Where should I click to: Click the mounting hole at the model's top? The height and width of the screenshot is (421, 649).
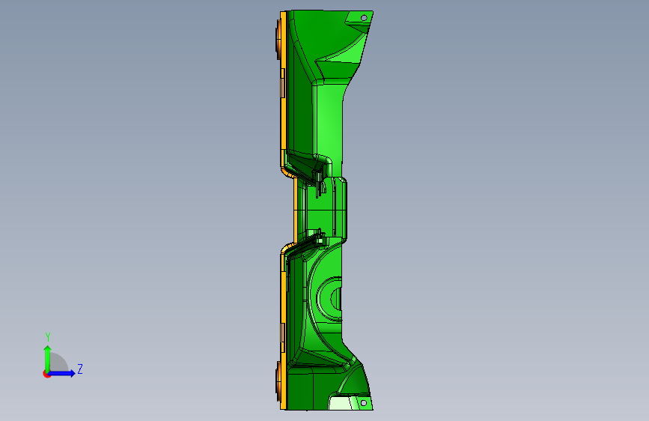tap(365, 17)
